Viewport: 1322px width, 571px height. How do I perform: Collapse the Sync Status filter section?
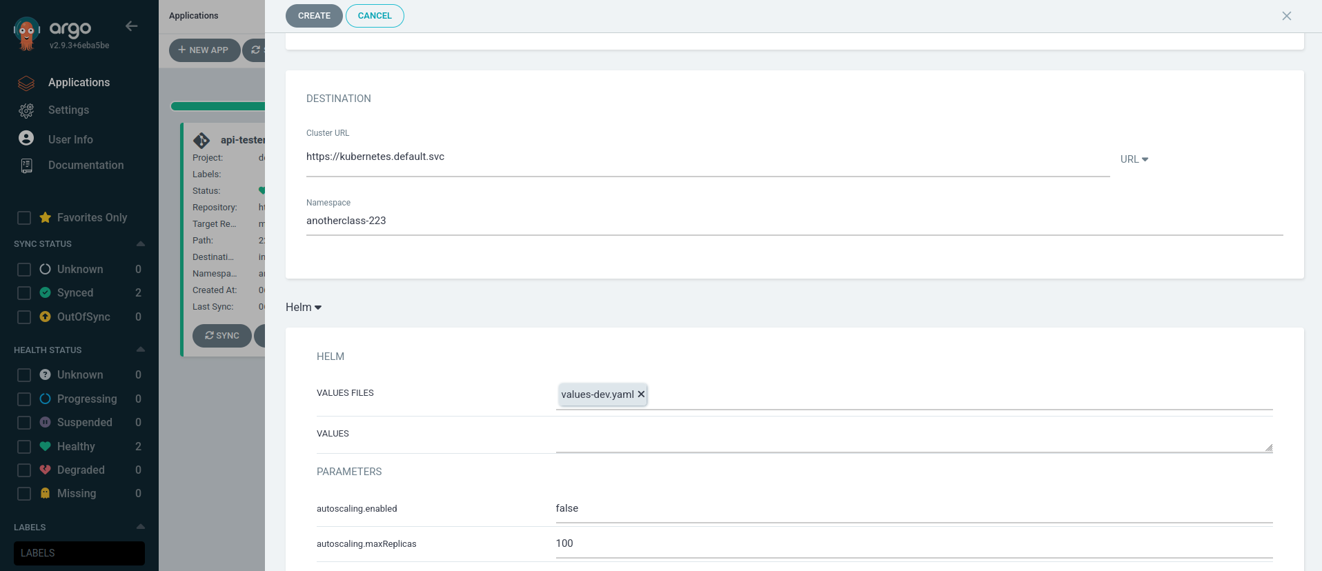[x=141, y=244]
